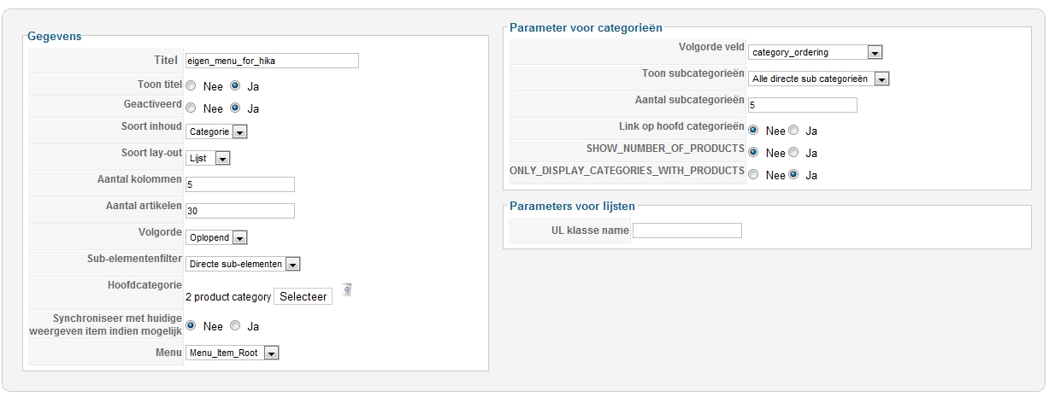Set Geactiveerd to Nee
Image resolution: width=1049 pixels, height=397 pixels.
click(x=191, y=108)
